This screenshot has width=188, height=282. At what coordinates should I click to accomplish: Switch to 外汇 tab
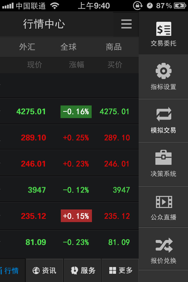[27, 47]
